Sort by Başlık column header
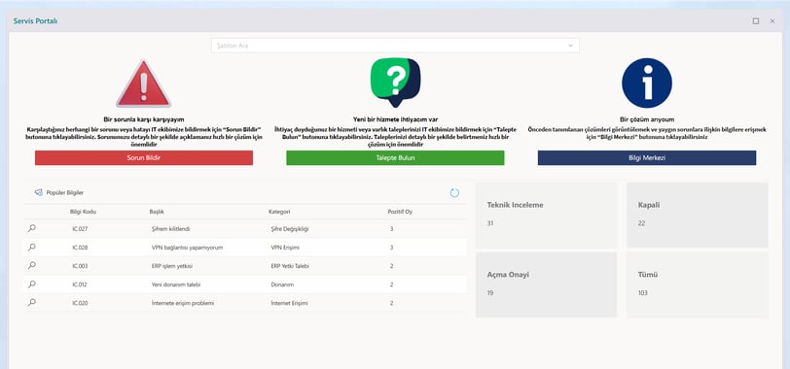 pos(157,212)
